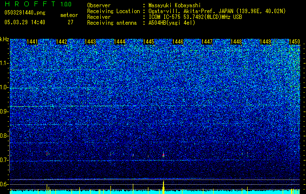The width and height of the screenshot is (306, 194).
Task: Click the time marker 1448
Action: click(x=236, y=42)
